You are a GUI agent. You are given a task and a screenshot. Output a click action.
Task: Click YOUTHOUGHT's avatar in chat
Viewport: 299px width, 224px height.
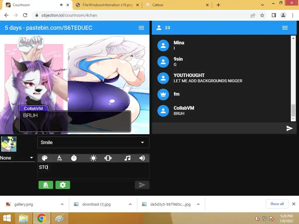pyautogui.click(x=163, y=78)
